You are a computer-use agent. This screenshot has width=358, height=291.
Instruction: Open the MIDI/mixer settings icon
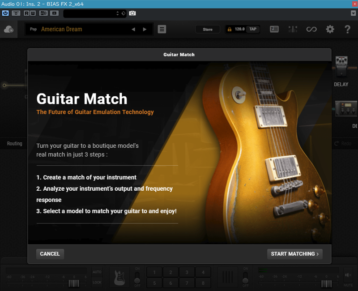(293, 29)
